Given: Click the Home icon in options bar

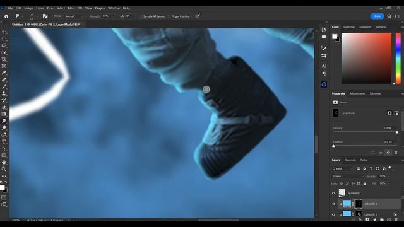Looking at the screenshot, I should [x=6, y=16].
